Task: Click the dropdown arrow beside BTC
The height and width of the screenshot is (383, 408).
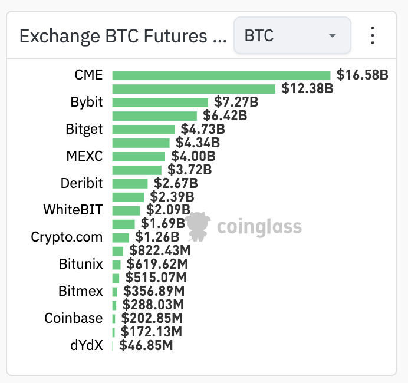Action: 332,35
